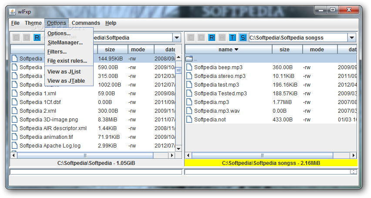The height and width of the screenshot is (198, 371).
Task: Click right panel horizontal scrollbar thumb
Action: [263, 155]
